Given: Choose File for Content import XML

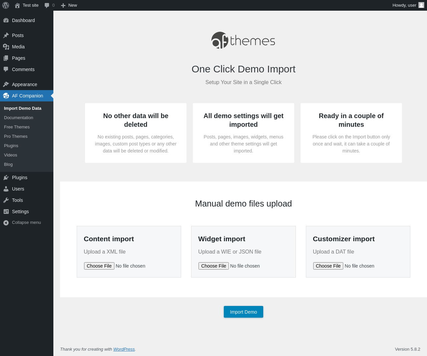Looking at the screenshot, I should tap(99, 266).
